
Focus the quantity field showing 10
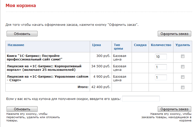click(x=161, y=57)
